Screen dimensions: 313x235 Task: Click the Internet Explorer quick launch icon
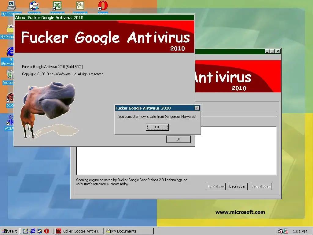click(33, 231)
